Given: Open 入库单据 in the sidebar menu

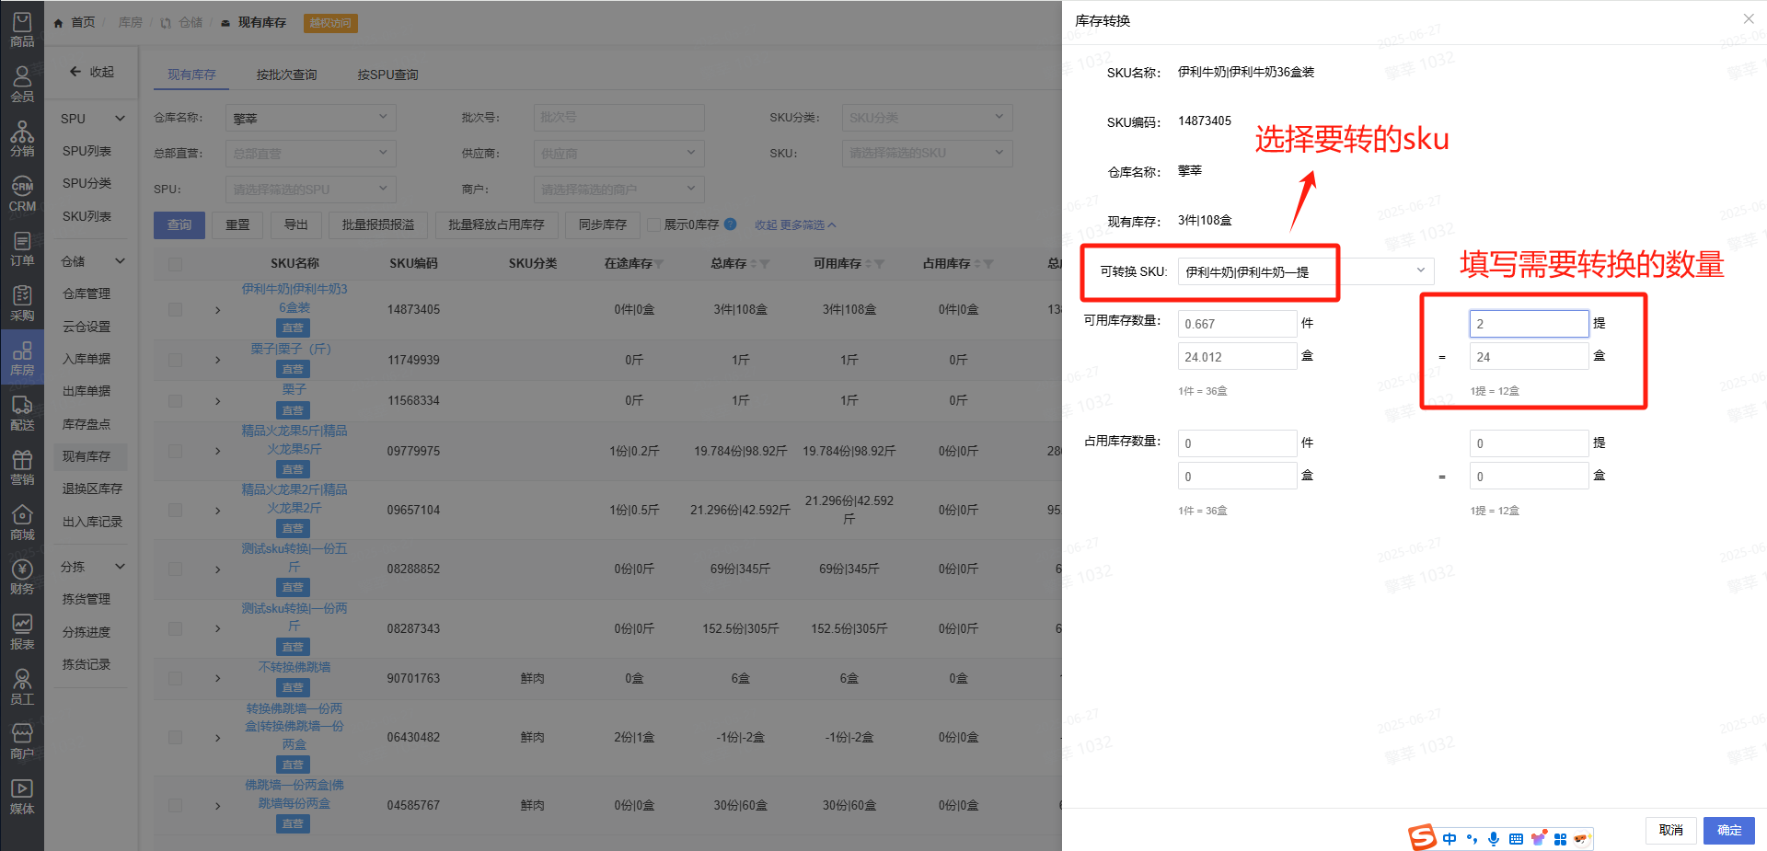Looking at the screenshot, I should tap(86, 359).
